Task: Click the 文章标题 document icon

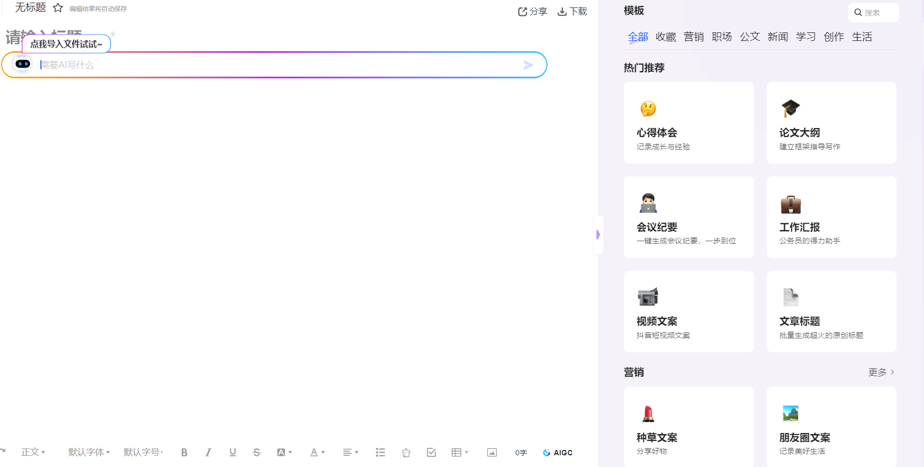Action: (x=791, y=297)
